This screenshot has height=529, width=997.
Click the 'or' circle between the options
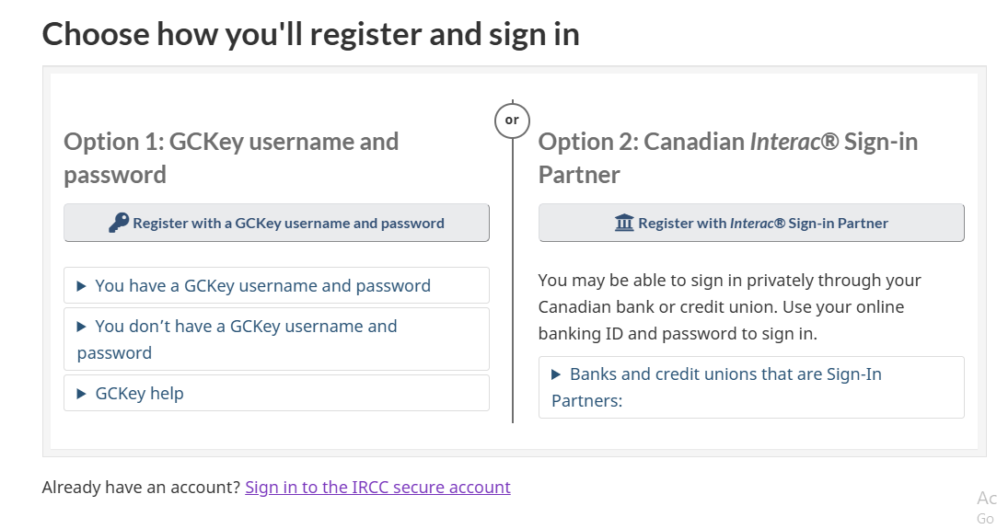[x=512, y=121]
